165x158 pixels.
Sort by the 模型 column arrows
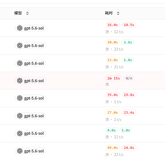[27, 13]
